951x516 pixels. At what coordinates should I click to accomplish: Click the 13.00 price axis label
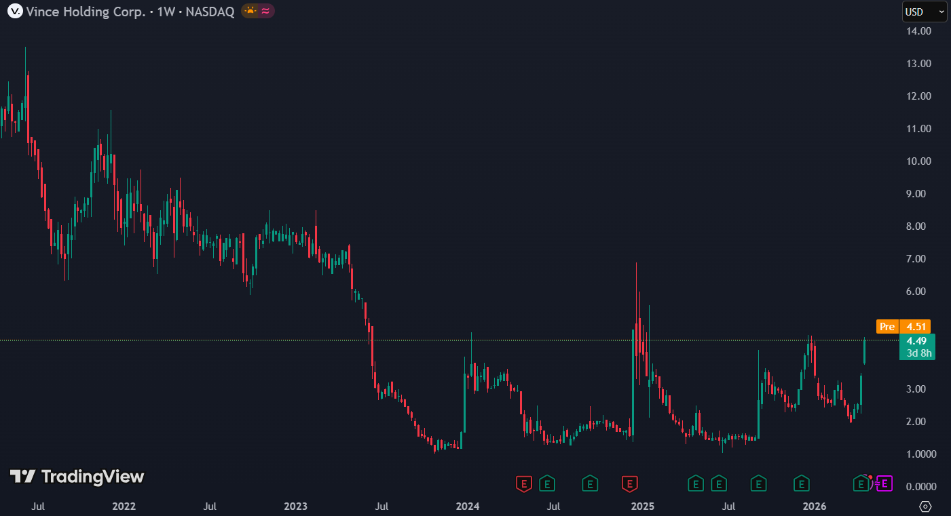point(918,64)
